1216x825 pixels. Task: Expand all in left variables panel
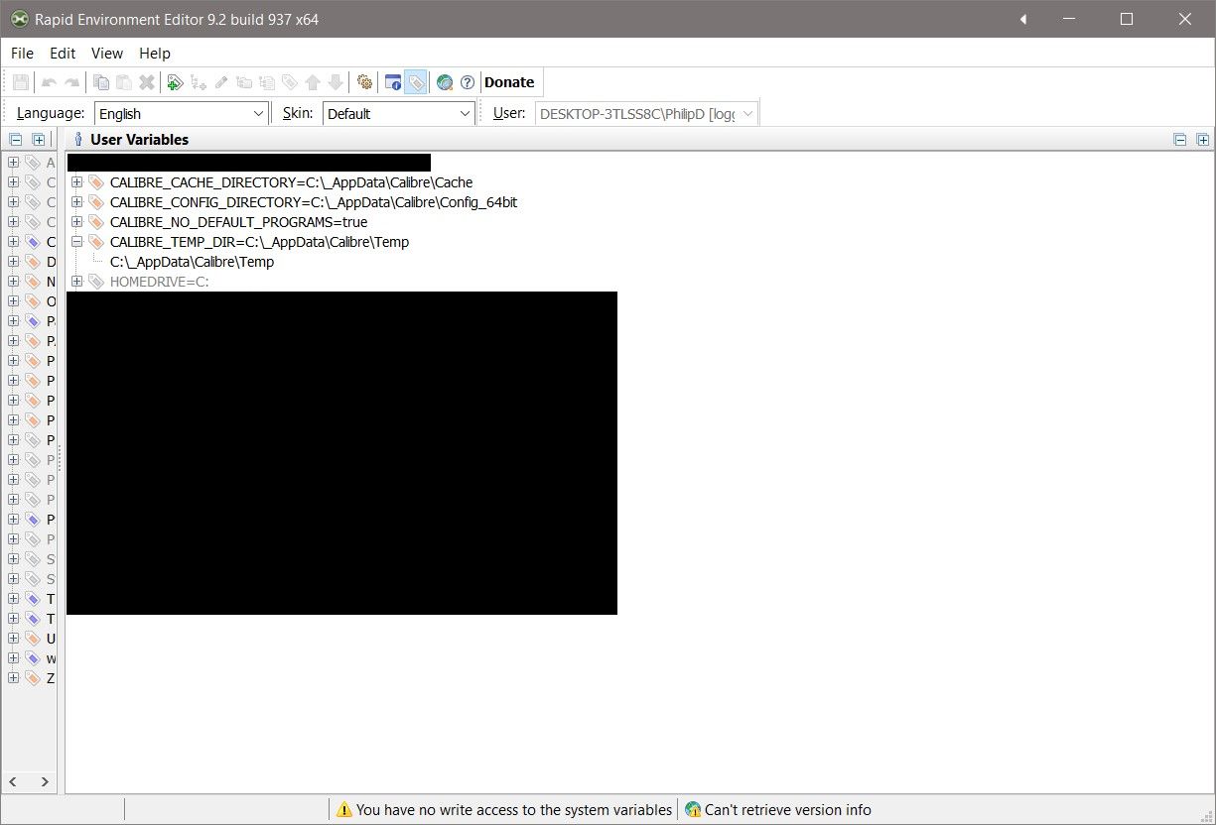pyautogui.click(x=38, y=140)
